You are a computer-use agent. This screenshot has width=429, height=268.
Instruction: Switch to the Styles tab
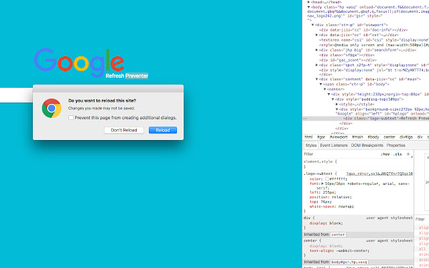tap(311, 145)
